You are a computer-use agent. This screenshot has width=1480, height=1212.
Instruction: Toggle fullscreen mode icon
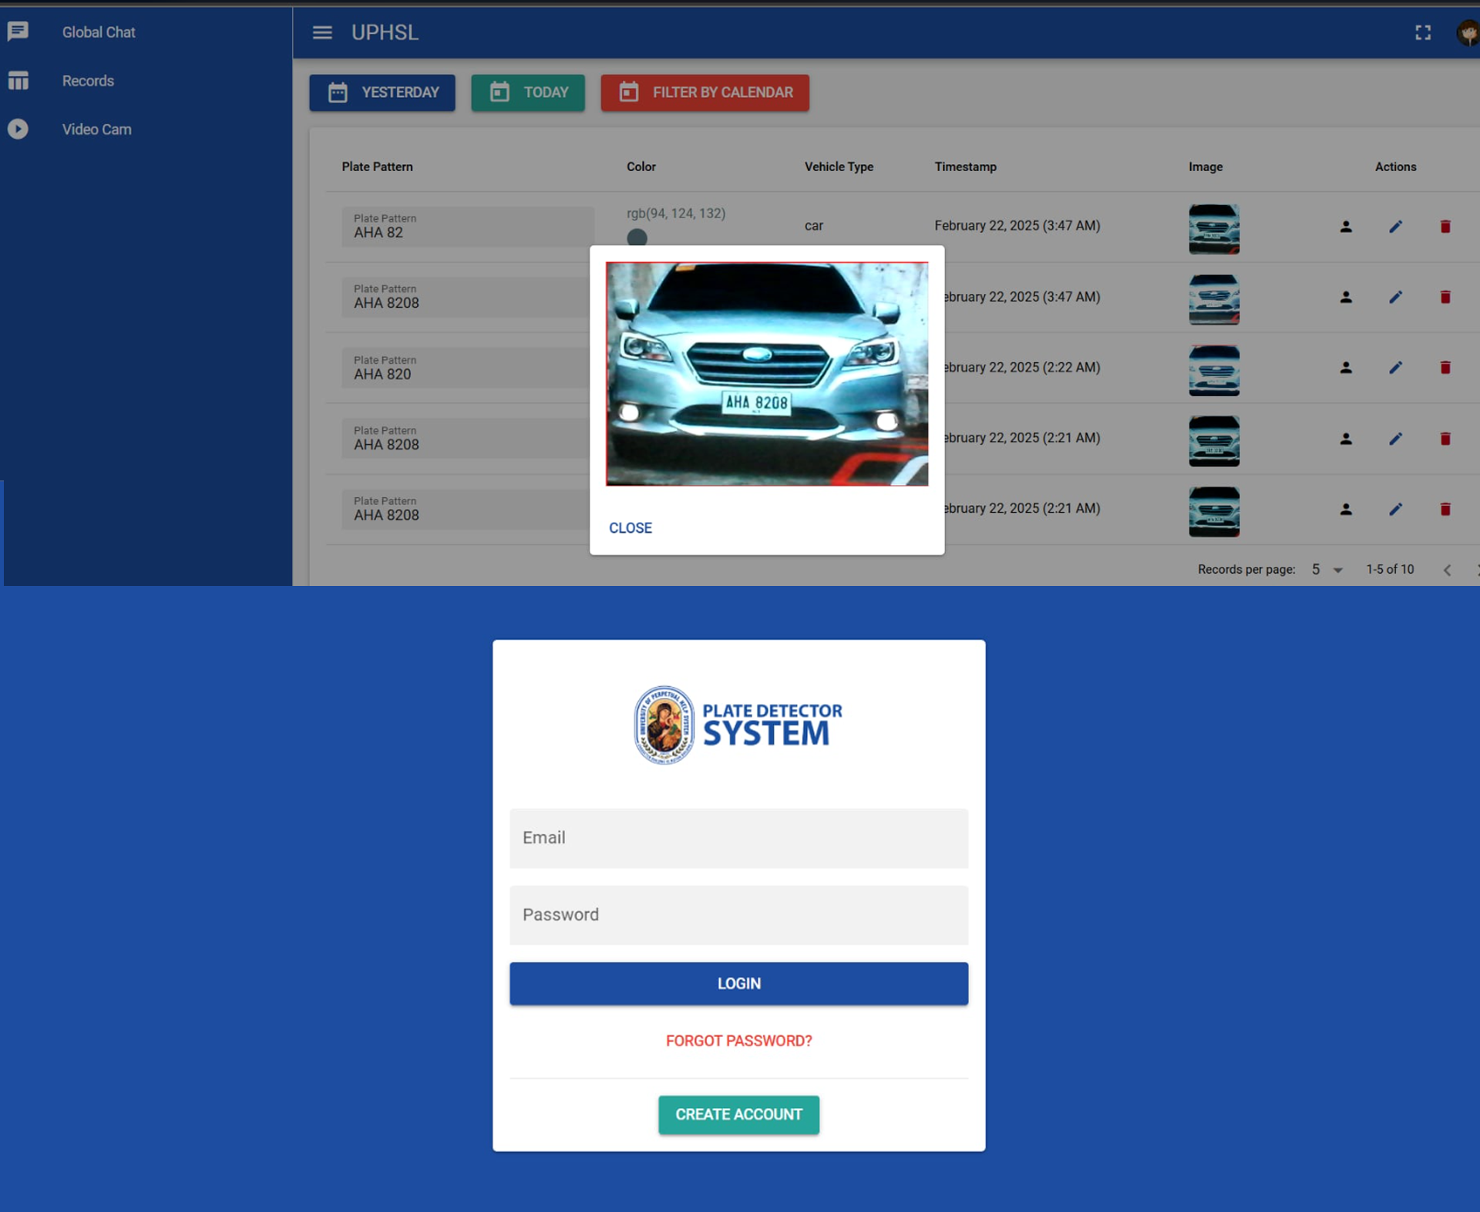pyautogui.click(x=1423, y=32)
